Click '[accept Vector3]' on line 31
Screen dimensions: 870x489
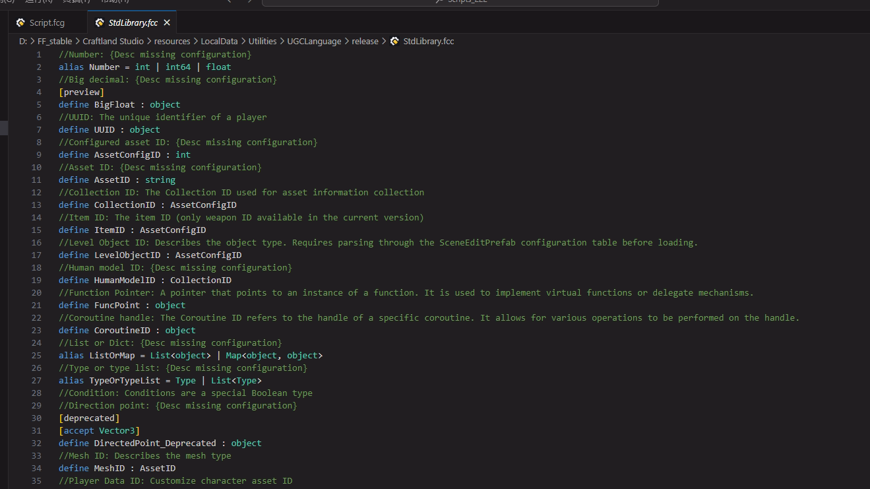[x=99, y=430]
